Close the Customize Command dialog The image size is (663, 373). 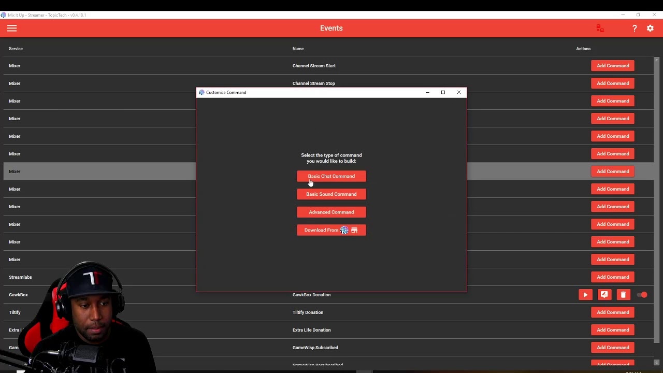click(x=458, y=92)
